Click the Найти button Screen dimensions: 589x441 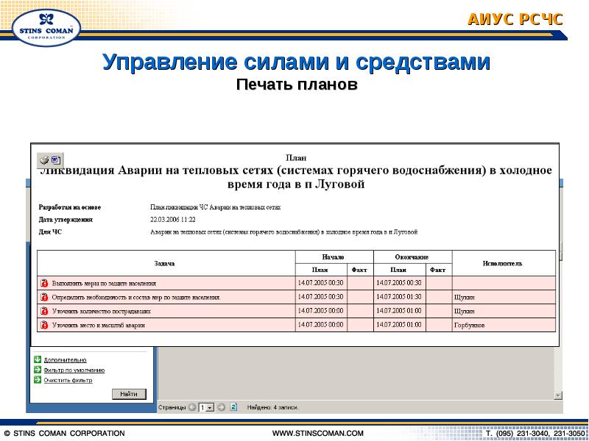pos(129,394)
